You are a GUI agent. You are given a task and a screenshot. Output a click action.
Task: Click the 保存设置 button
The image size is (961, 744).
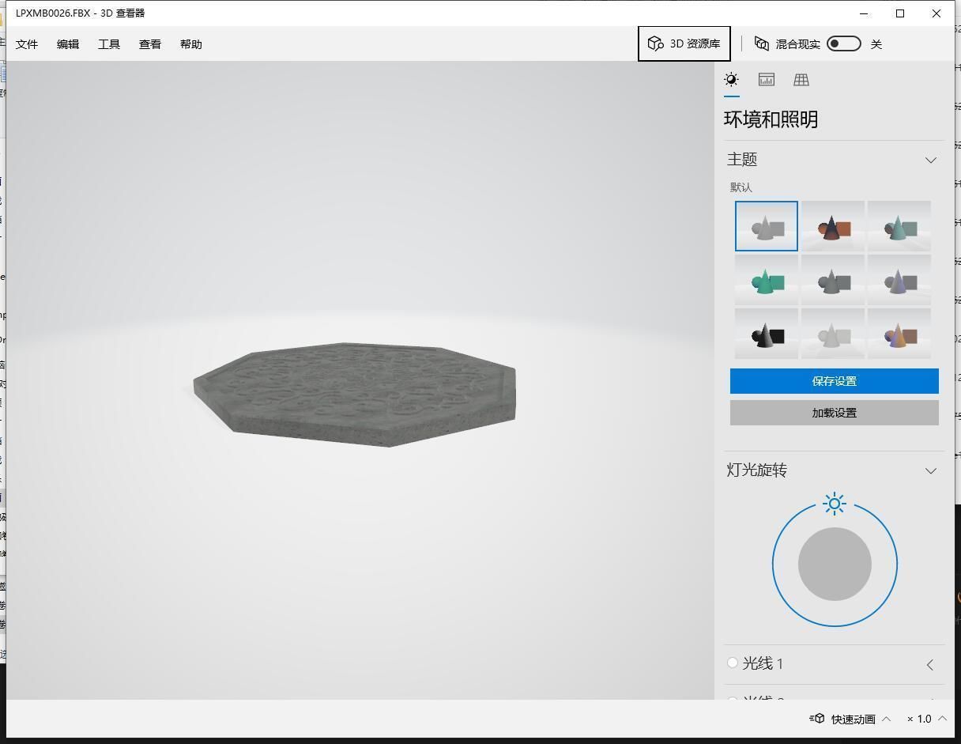pos(835,381)
